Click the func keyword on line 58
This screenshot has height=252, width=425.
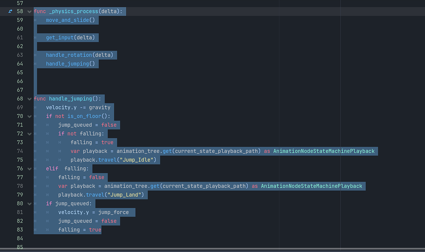(x=39, y=11)
